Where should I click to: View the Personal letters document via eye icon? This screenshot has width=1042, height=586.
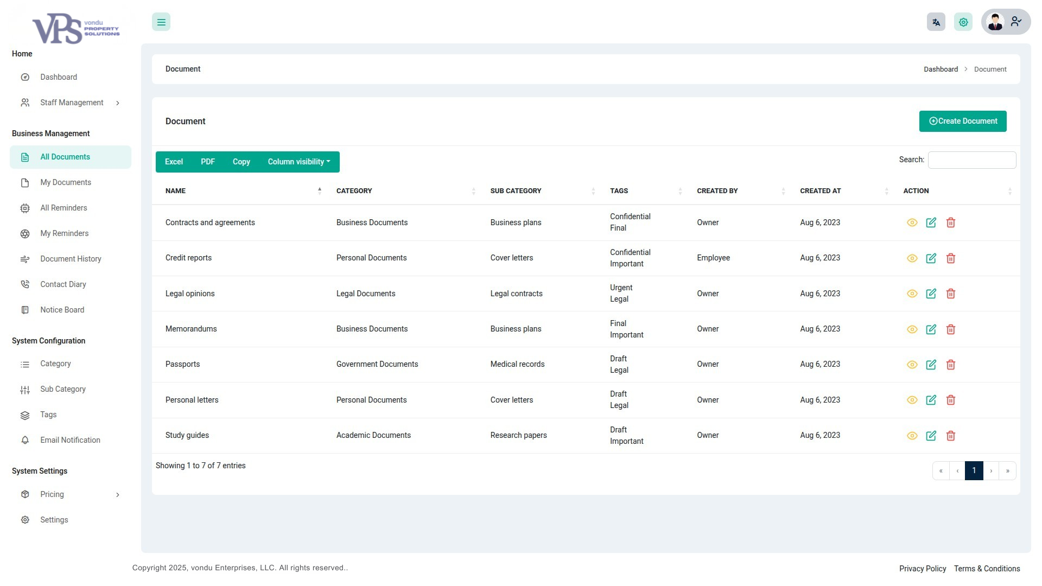912,400
